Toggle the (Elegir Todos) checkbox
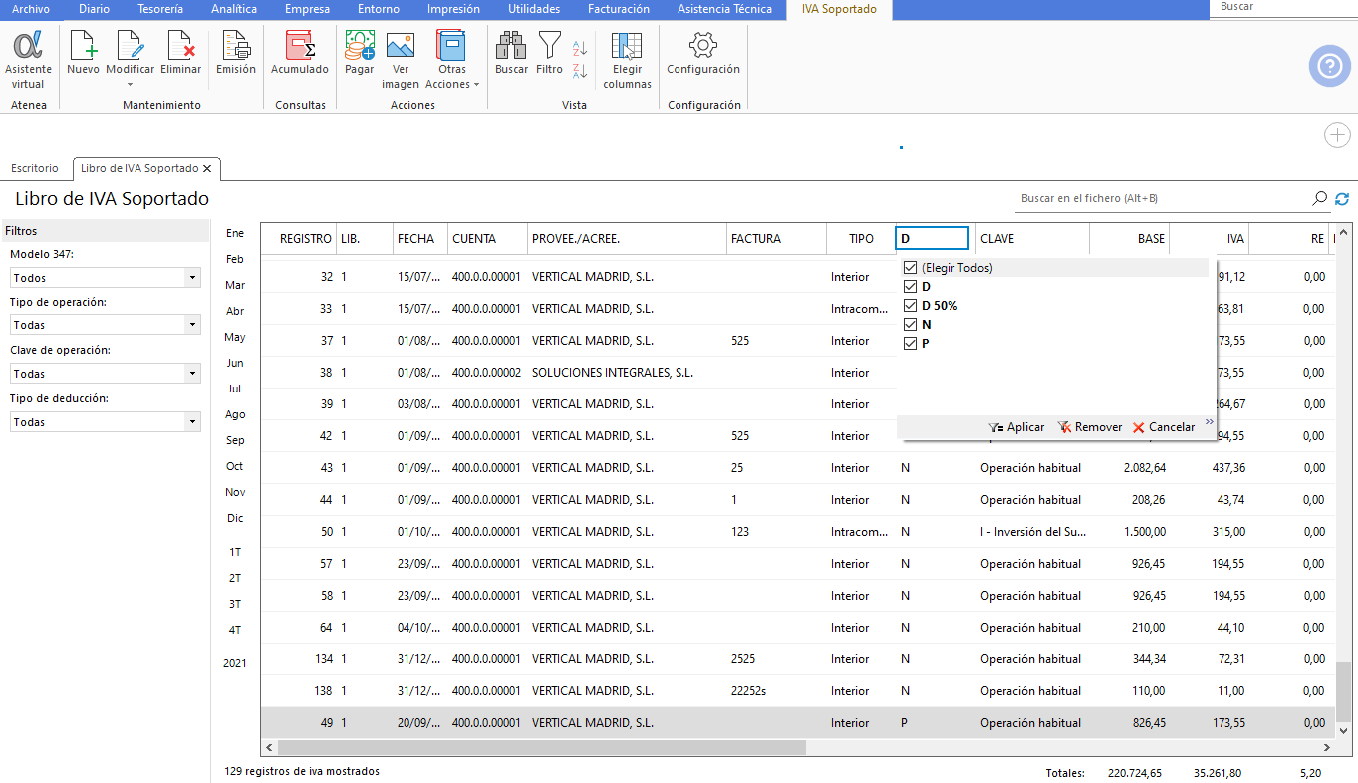The width and height of the screenshot is (1358, 783). coord(910,268)
